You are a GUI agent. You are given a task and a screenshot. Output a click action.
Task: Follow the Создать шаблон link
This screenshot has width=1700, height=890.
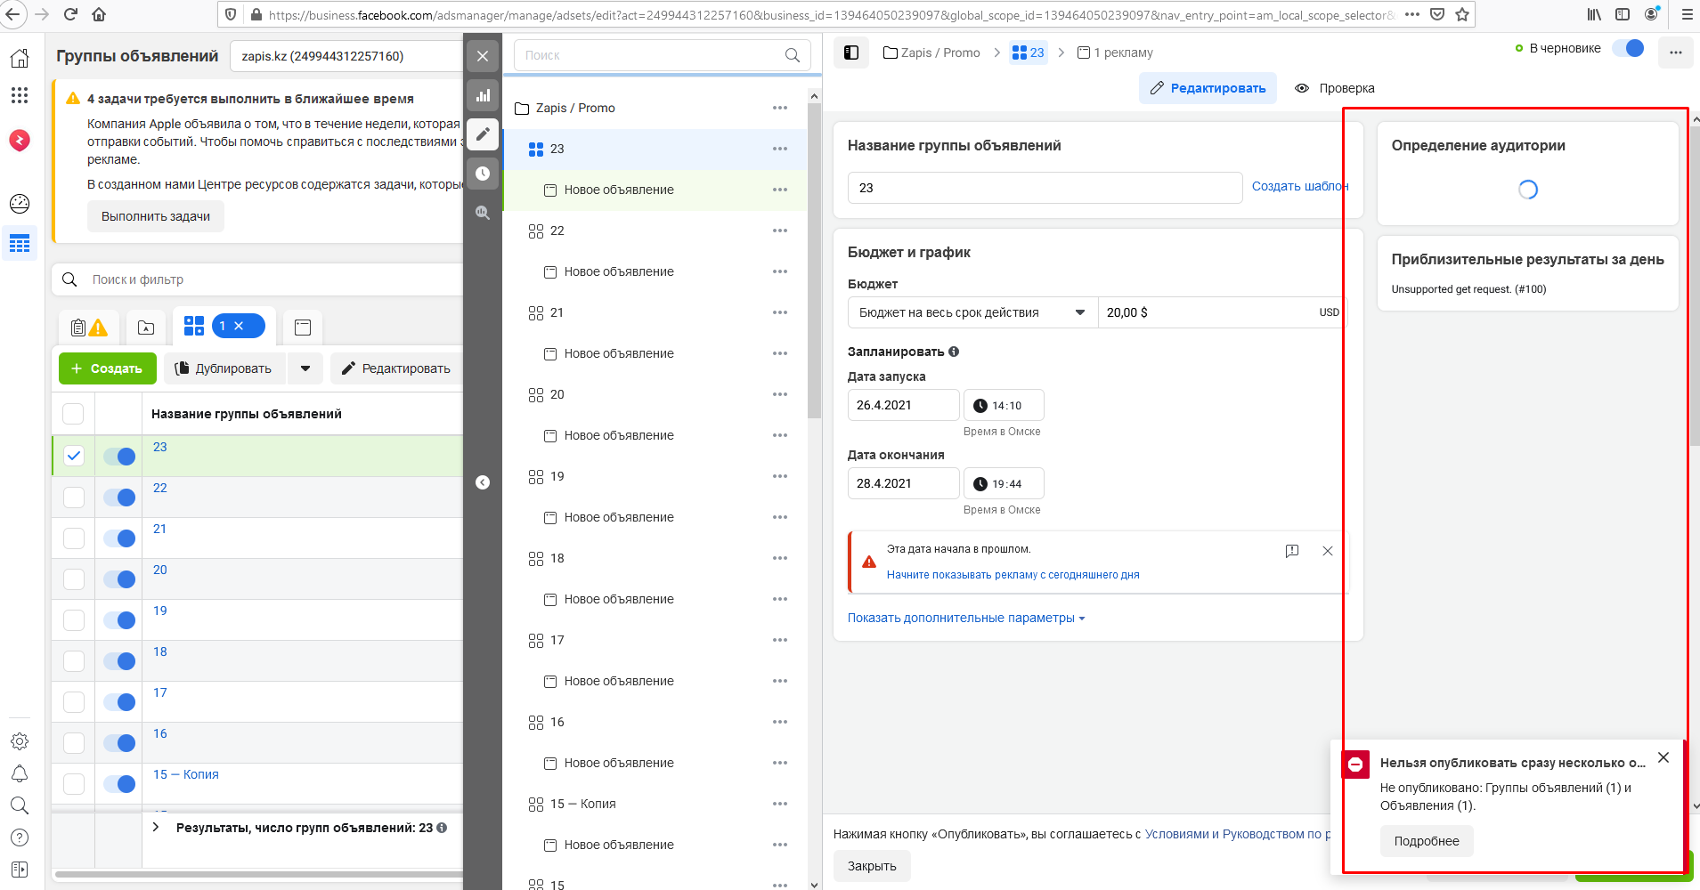click(x=1300, y=186)
